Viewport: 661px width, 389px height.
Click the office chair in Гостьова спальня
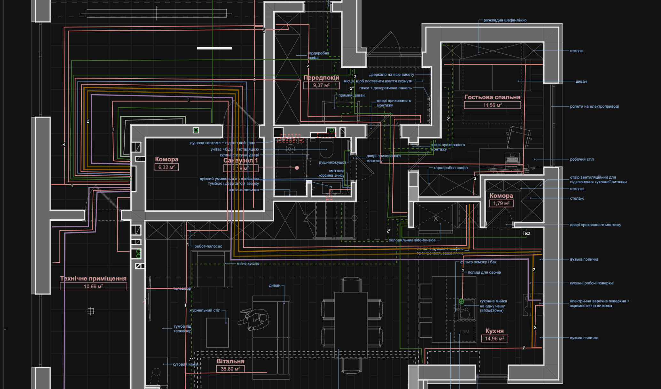[518, 137]
